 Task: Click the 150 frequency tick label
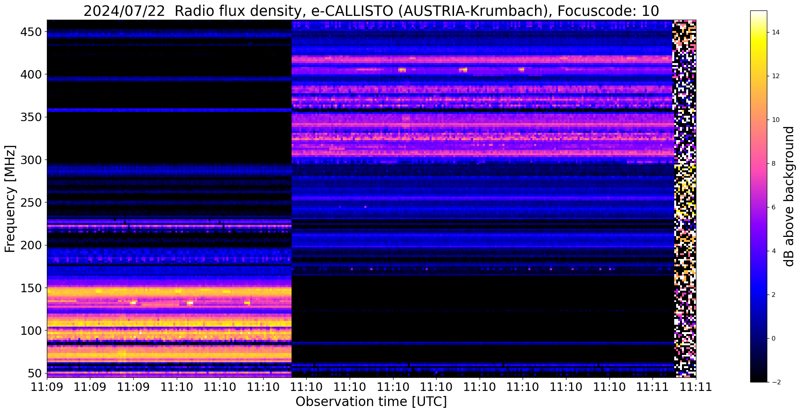(x=32, y=288)
